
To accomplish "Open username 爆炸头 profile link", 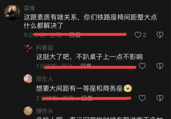I will click(45, 111).
